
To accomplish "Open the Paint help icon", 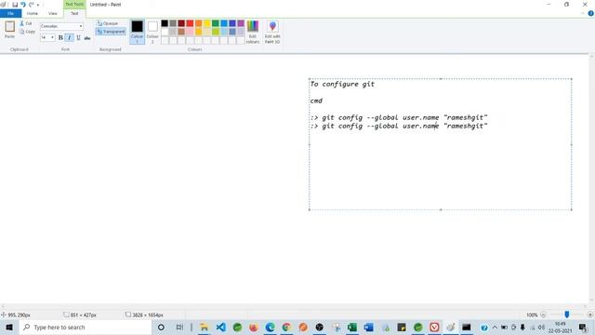I will point(591,13).
